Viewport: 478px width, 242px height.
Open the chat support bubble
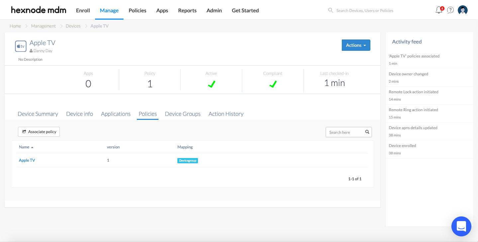pos(461,226)
